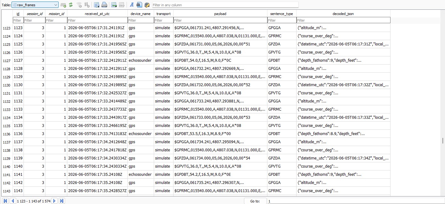Sort by the decoded_json column header
The image size is (445, 204).
point(343,14)
